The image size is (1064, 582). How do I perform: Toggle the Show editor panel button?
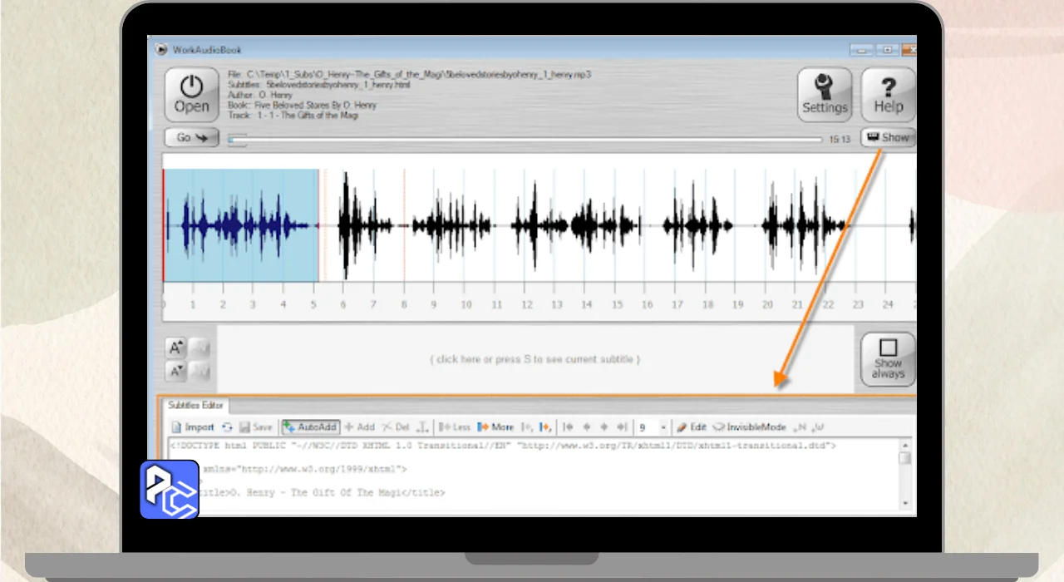click(887, 138)
